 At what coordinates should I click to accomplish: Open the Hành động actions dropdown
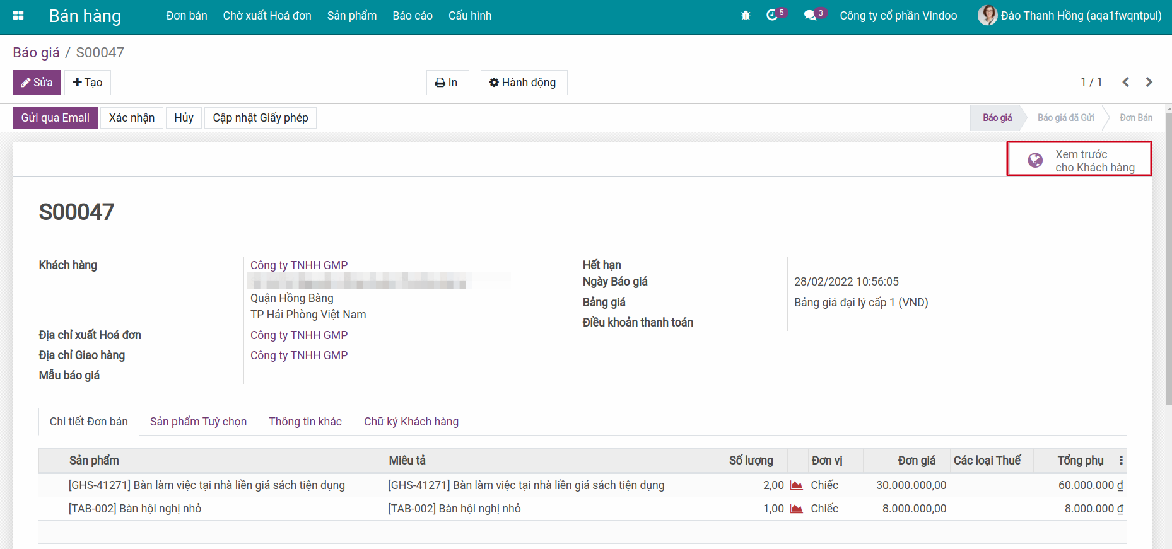(x=524, y=83)
